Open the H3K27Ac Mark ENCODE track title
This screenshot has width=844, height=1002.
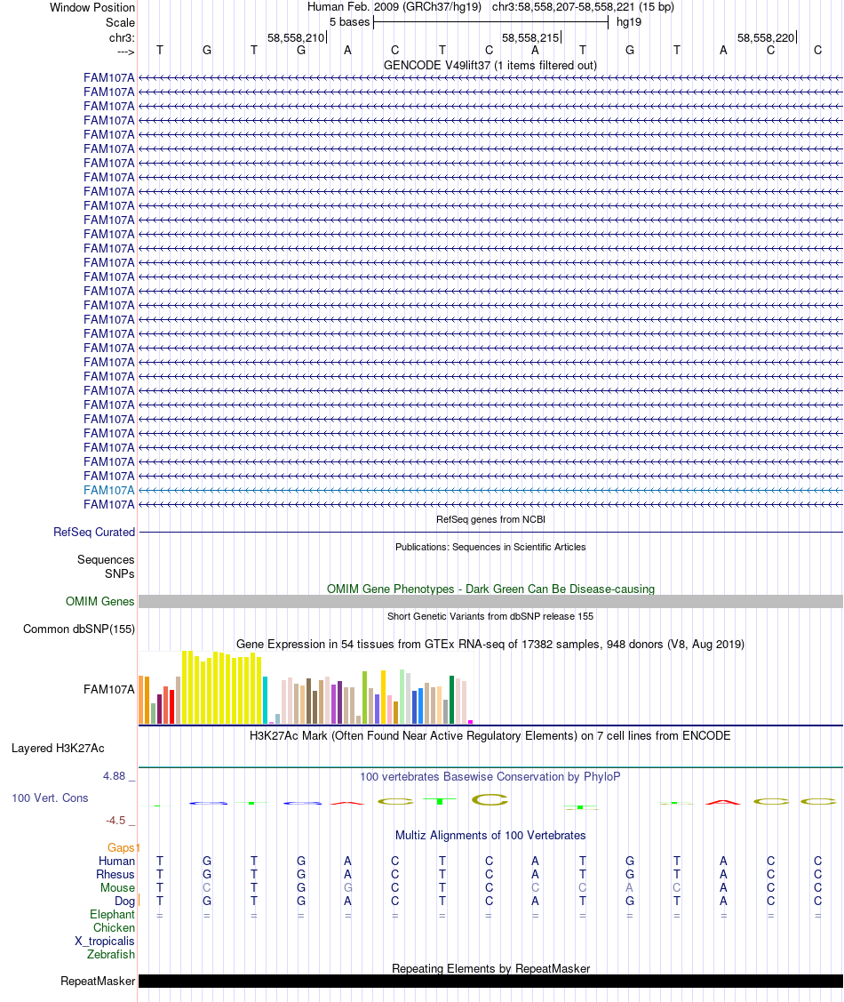click(490, 735)
